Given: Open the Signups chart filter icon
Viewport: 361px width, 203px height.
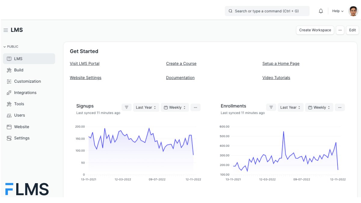Looking at the screenshot, I should click(127, 107).
